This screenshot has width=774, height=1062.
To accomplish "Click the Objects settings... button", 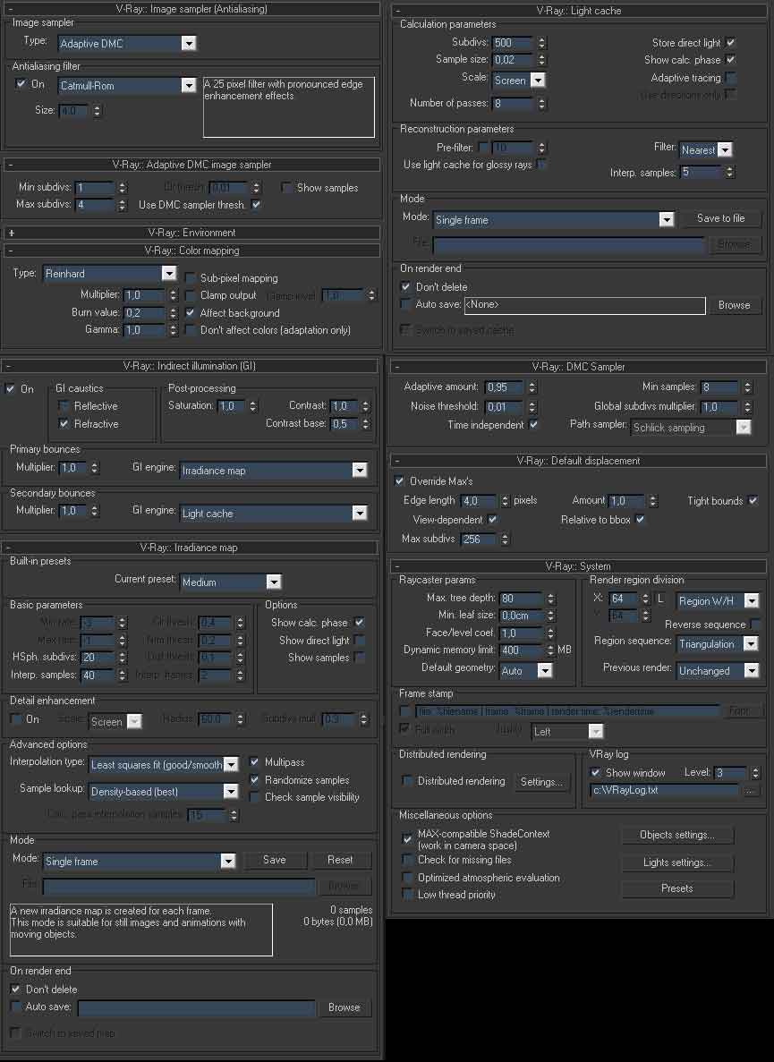I will [677, 835].
